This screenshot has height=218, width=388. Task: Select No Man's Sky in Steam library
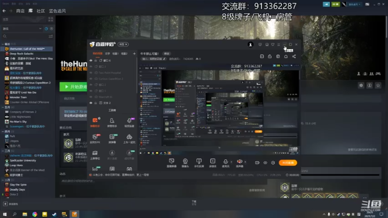click(18, 122)
